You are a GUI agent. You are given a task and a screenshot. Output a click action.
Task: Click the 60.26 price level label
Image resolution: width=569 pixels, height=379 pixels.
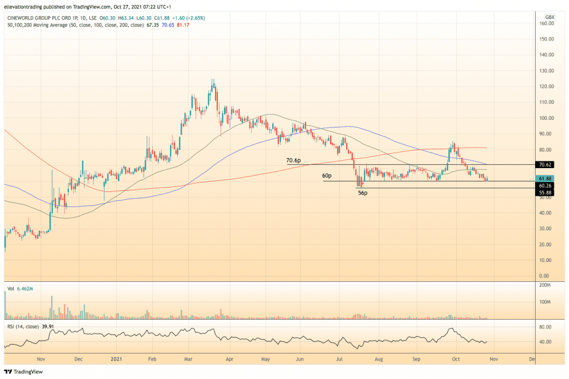(x=545, y=185)
